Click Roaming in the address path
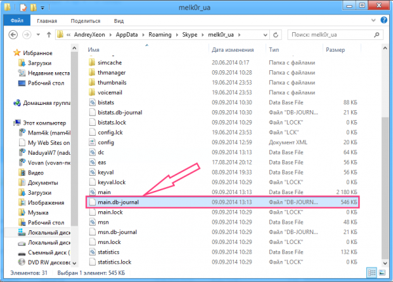The width and height of the screenshot is (393, 282). 160,35
